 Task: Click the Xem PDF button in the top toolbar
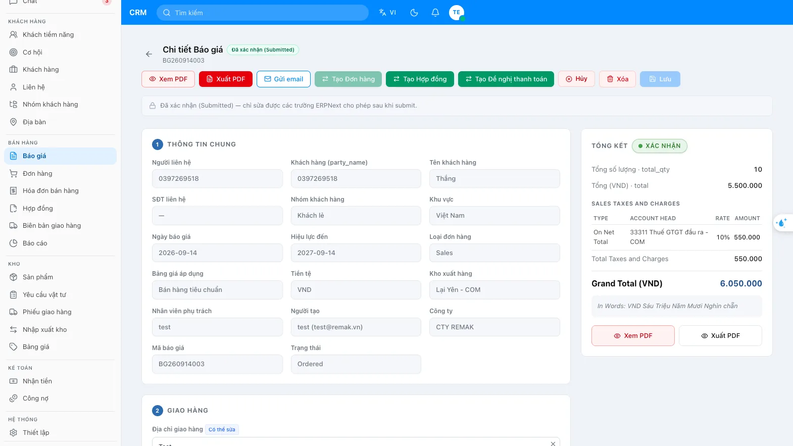[168, 79]
